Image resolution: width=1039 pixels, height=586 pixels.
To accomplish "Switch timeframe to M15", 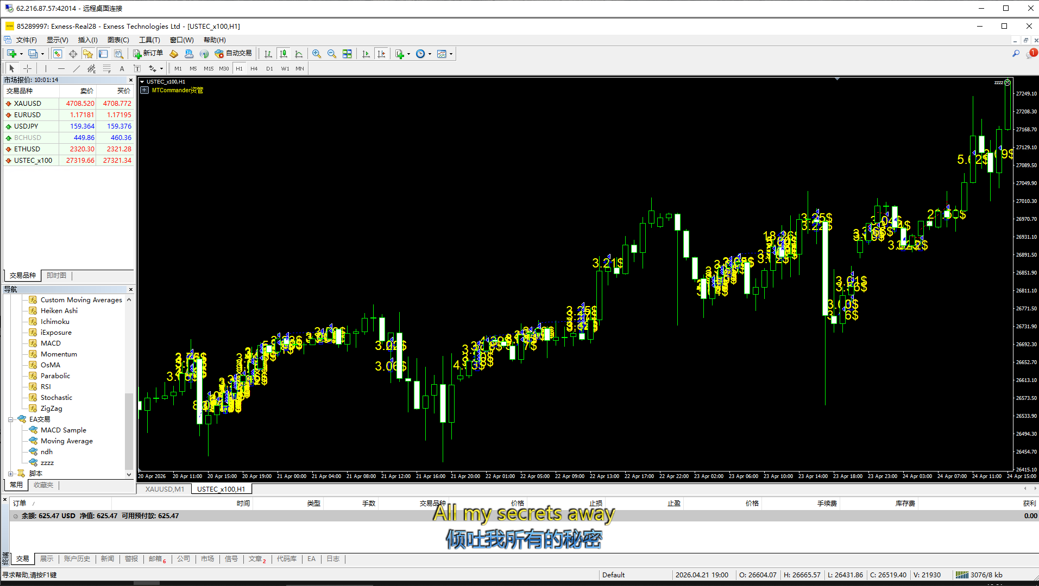I will 209,68.
